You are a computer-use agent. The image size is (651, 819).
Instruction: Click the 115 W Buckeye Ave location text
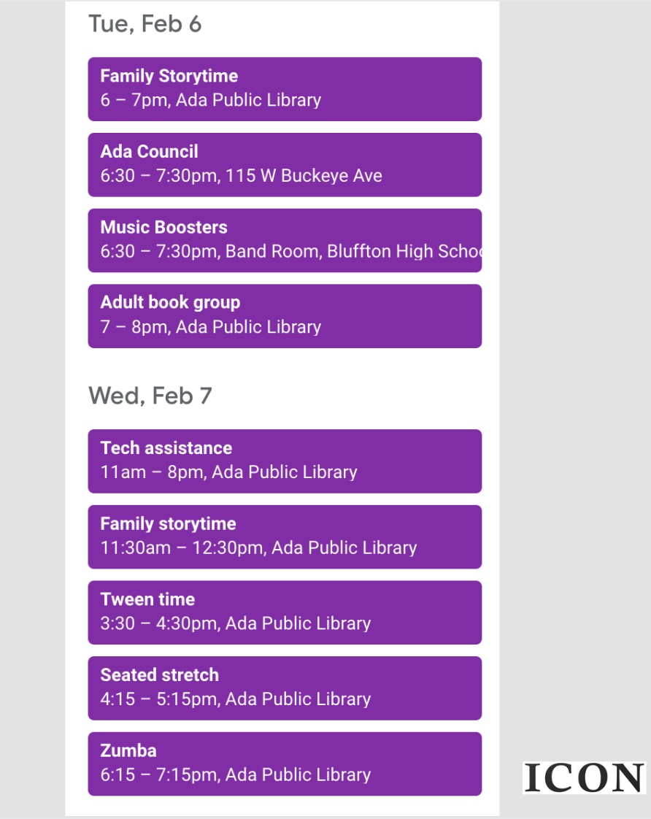[304, 176]
